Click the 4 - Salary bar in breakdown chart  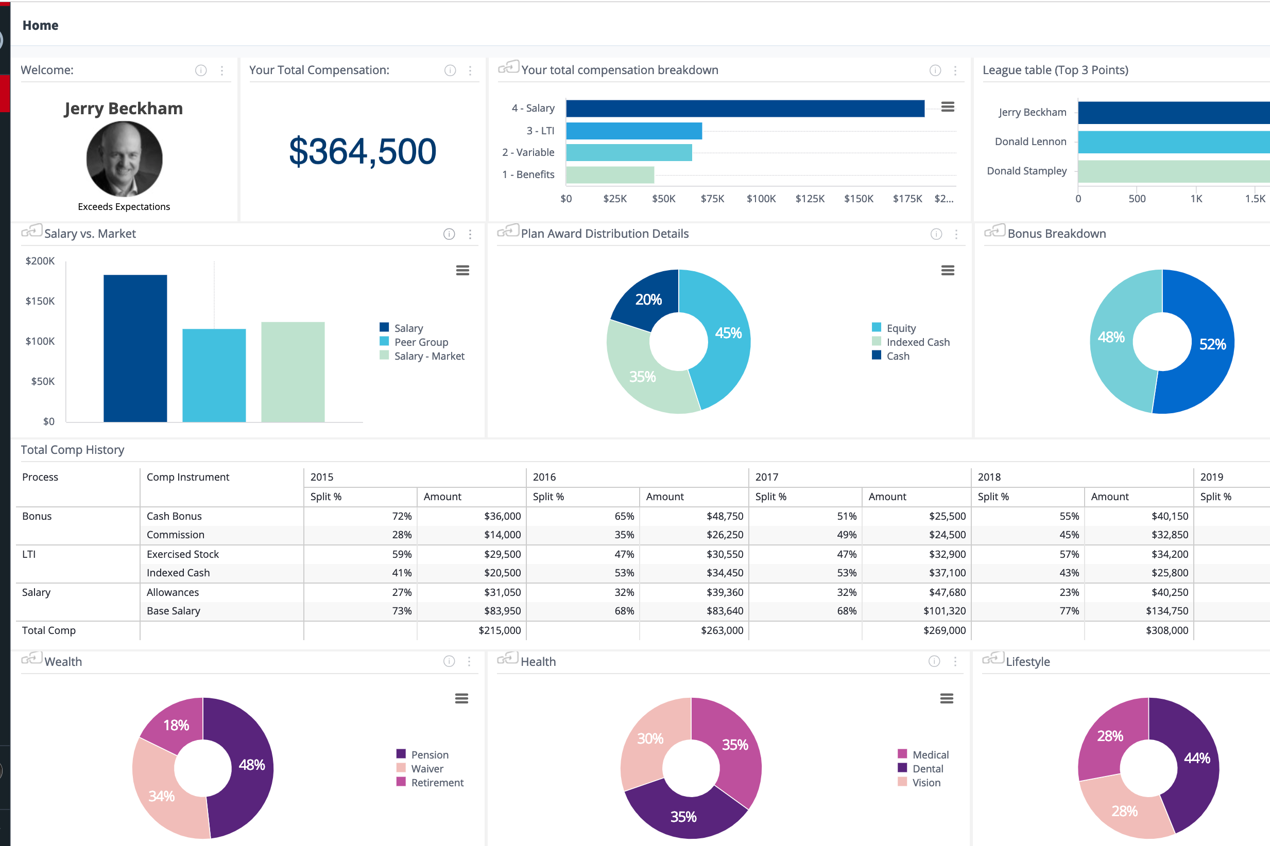coord(745,109)
